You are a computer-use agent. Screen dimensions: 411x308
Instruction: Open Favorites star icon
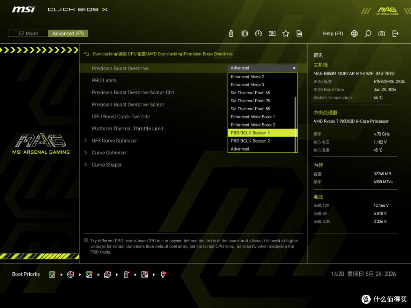click(x=285, y=33)
